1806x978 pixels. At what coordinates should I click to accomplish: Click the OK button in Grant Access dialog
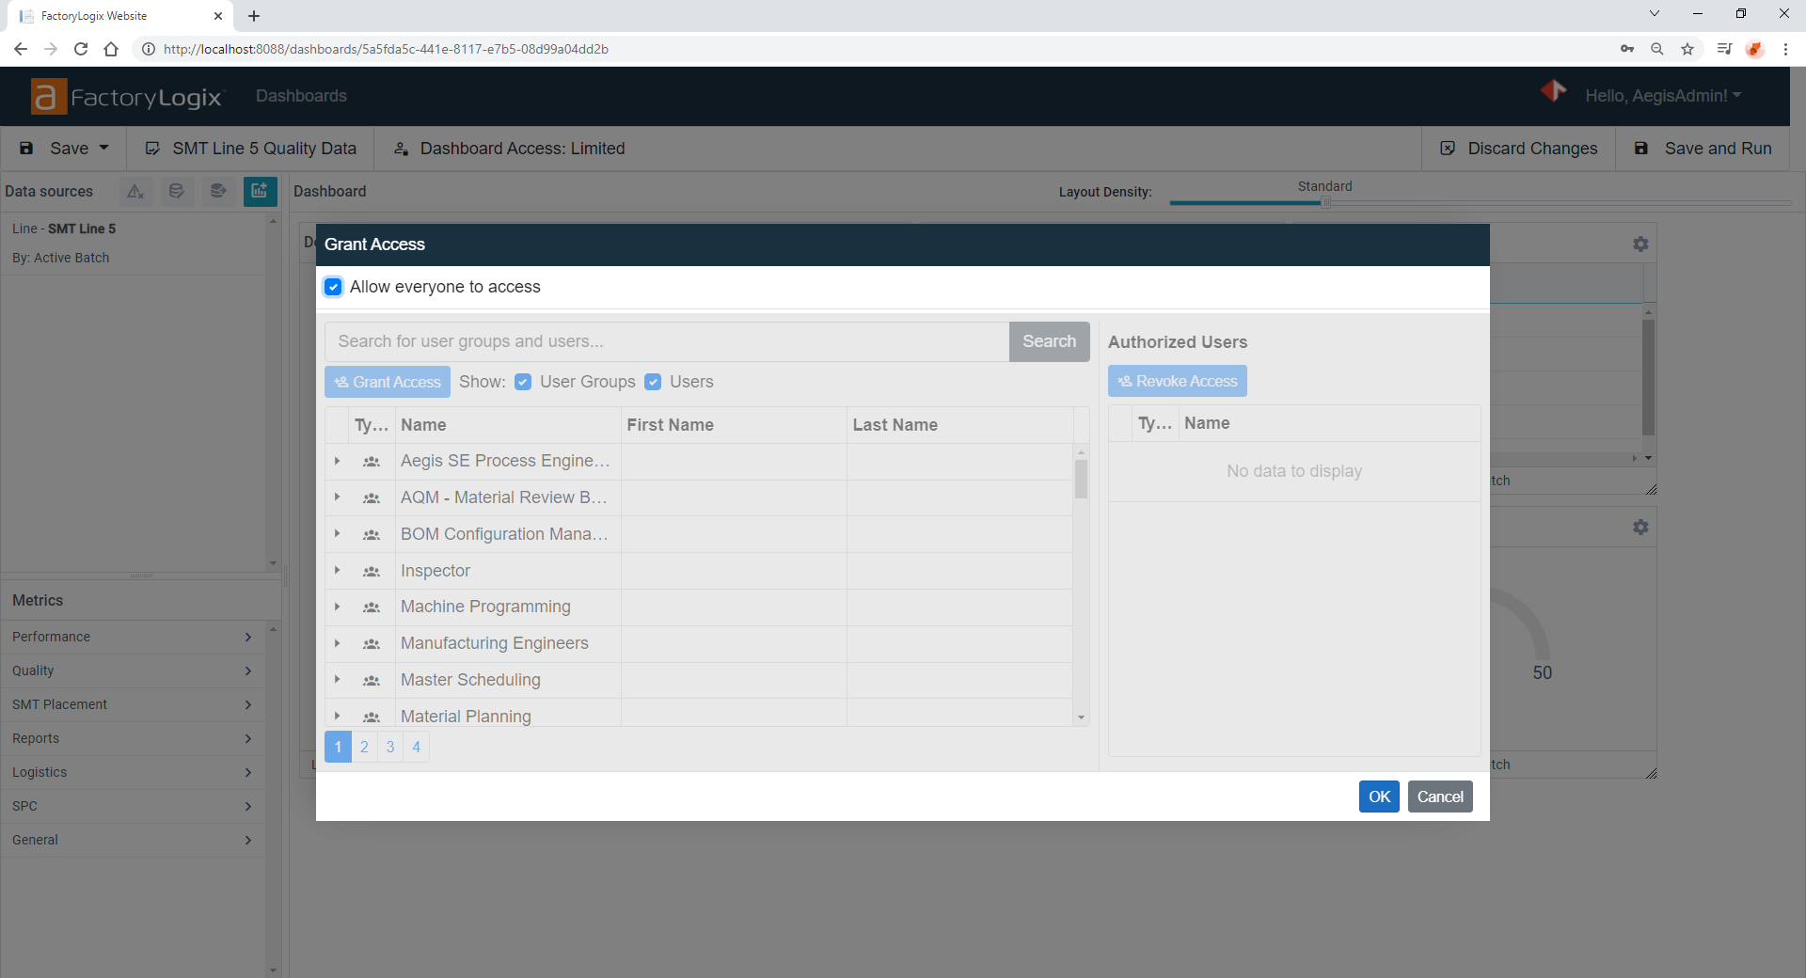1378,796
